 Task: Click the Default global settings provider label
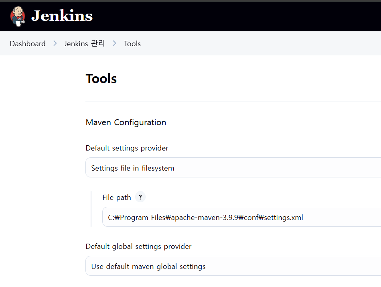[x=138, y=246]
